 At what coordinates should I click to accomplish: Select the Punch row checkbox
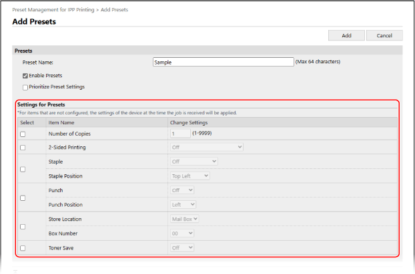click(x=23, y=198)
